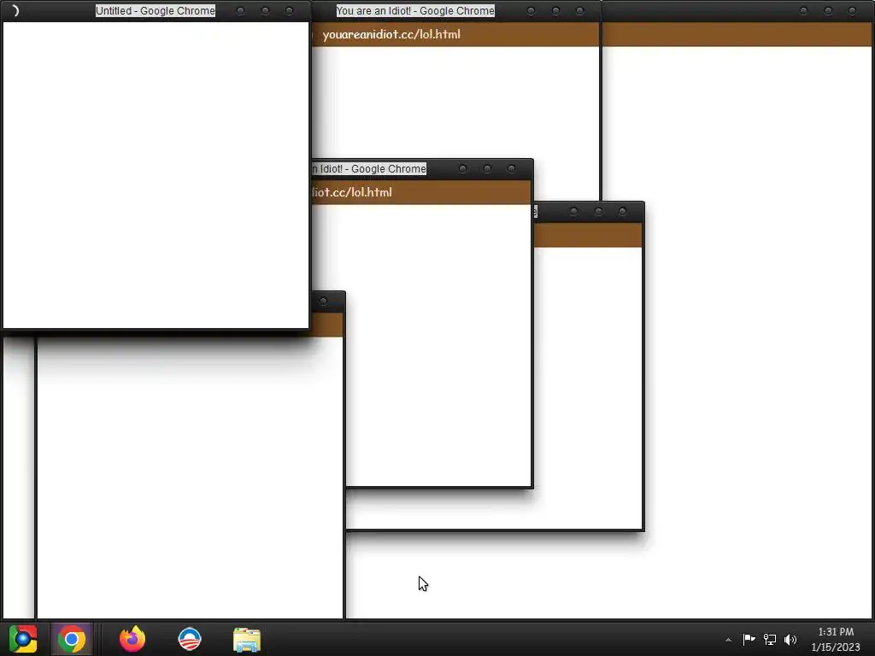Click the volume speaker tray icon

pyautogui.click(x=790, y=639)
